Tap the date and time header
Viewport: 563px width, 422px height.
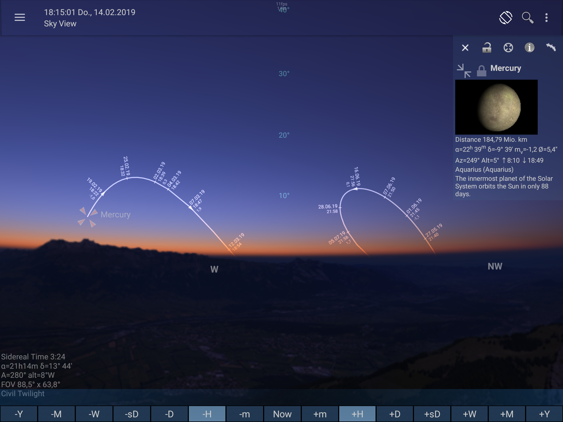[90, 12]
